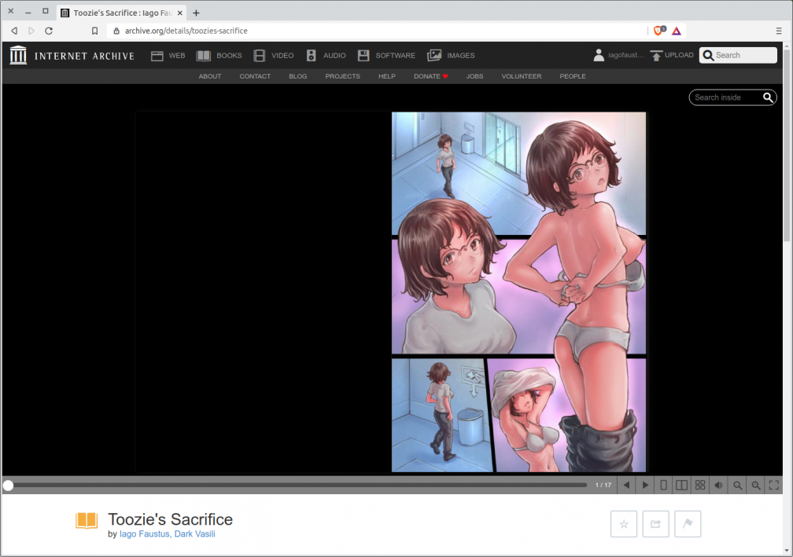Flip to the next page in reader
This screenshot has height=557, width=793.
click(x=645, y=486)
